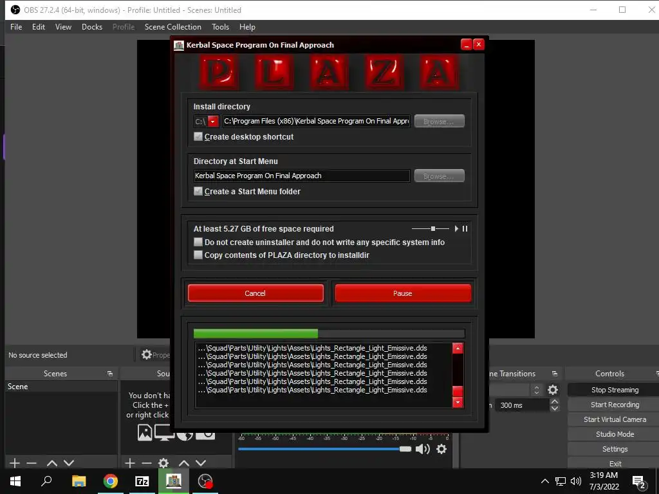This screenshot has width=659, height=494.
Task: Open the Edit menu in OBS
Action: (38, 27)
